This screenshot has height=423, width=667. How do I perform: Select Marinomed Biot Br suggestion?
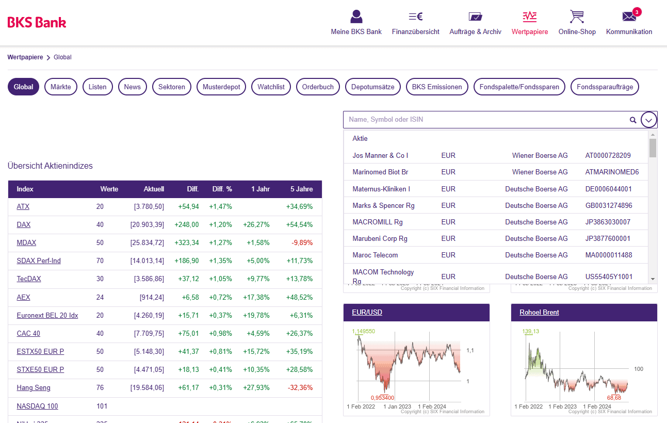point(496,172)
